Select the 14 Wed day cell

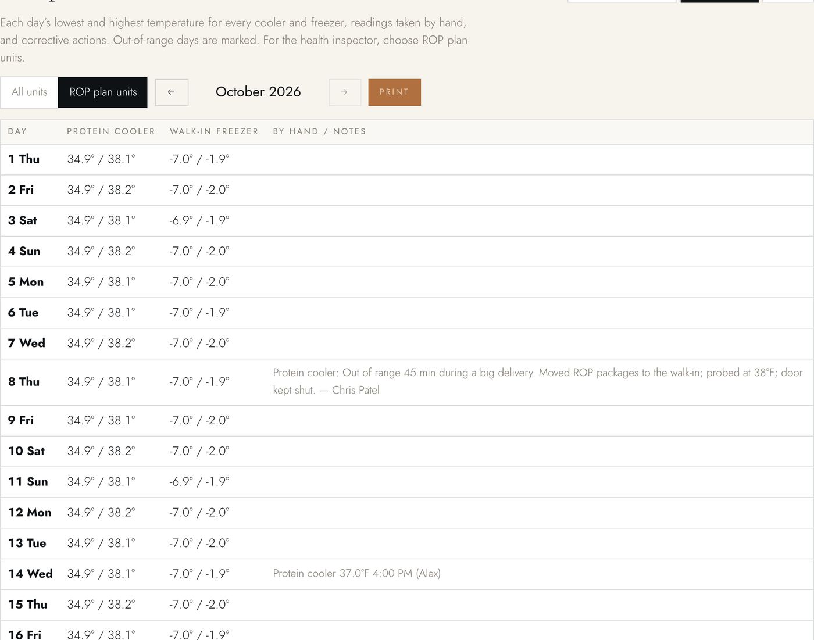point(31,574)
